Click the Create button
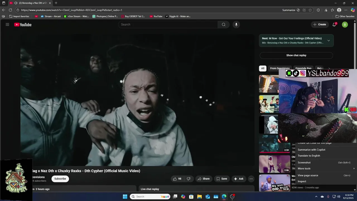This screenshot has height=201, width=357. [x=320, y=25]
